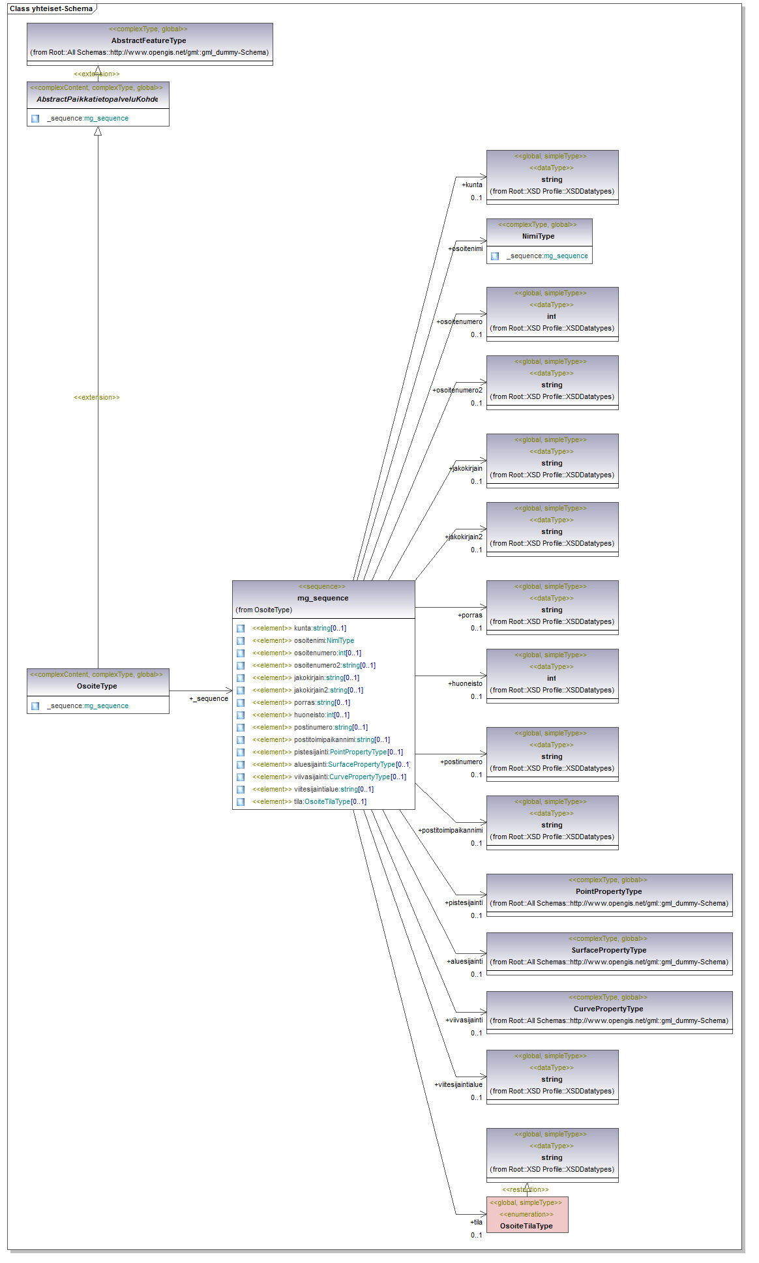This screenshot has width=759, height=1263.
Task: Click the icon next to osoitenimi:NimiType element
Action: click(241, 641)
